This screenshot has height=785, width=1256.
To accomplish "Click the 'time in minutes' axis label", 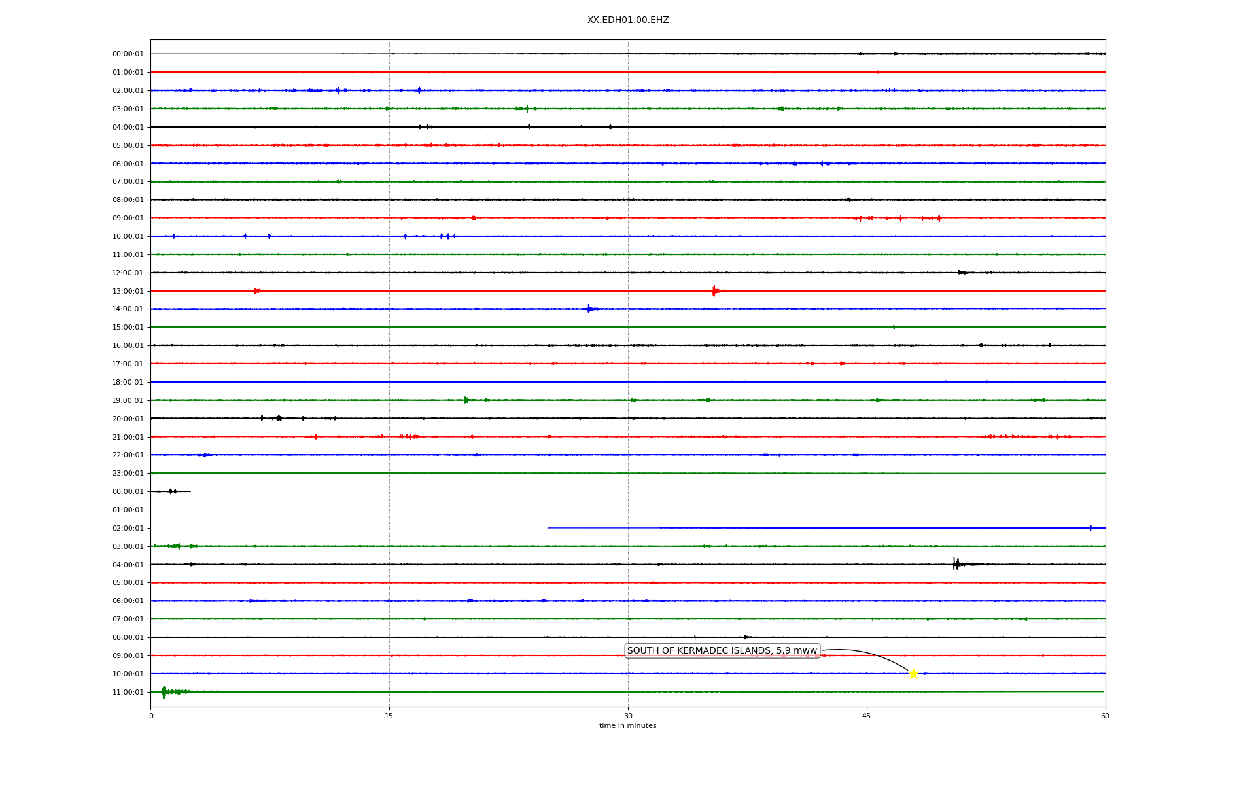I will pos(627,725).
